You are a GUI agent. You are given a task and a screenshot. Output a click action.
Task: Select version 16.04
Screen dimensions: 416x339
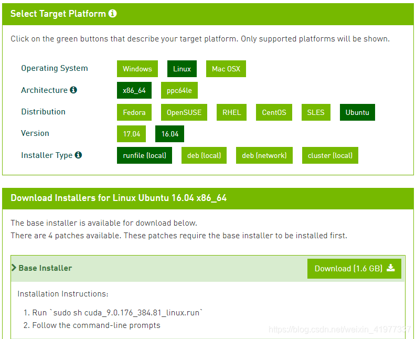170,134
